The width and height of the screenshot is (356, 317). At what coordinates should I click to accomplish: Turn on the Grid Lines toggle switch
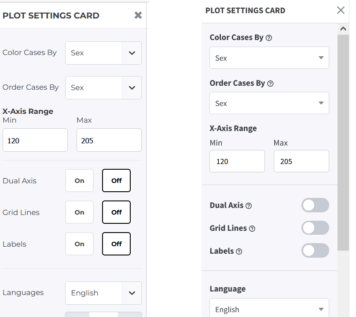click(x=315, y=228)
